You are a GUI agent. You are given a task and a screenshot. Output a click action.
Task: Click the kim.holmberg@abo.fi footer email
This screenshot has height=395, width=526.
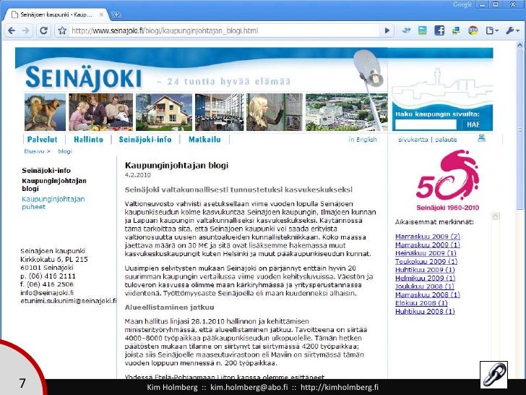pyautogui.click(x=249, y=387)
